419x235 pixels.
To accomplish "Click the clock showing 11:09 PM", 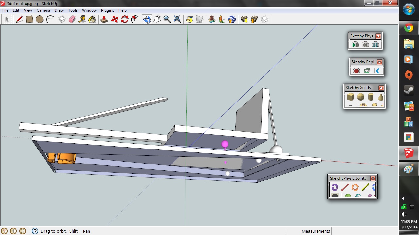I will tap(409, 222).
